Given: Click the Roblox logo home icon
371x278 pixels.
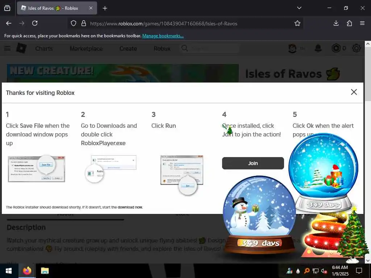Looking at the screenshot, I should (x=21, y=48).
